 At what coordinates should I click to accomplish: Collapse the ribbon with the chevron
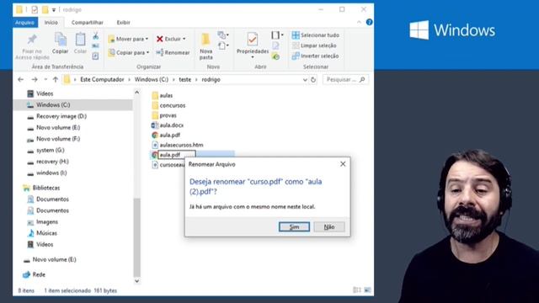coord(359,23)
